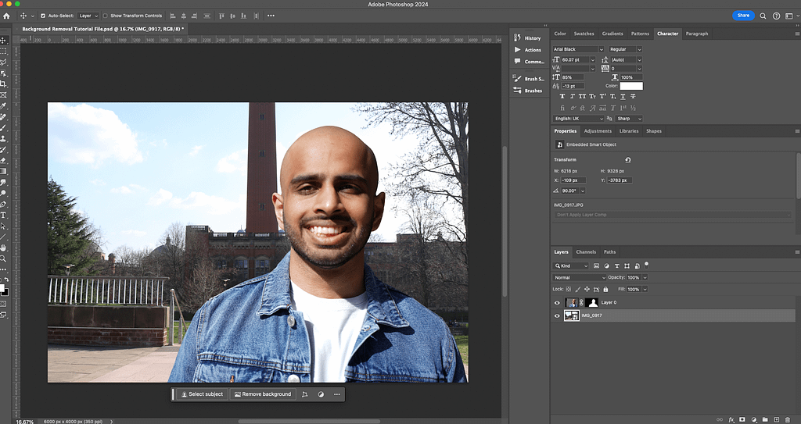Image resolution: width=801 pixels, height=424 pixels.
Task: Click the Remove background button
Action: click(x=262, y=394)
